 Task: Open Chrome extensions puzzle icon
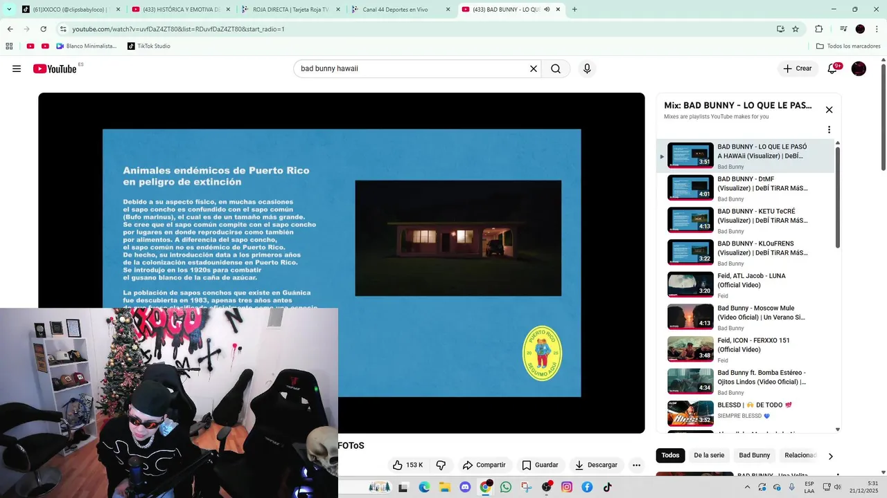pos(819,29)
